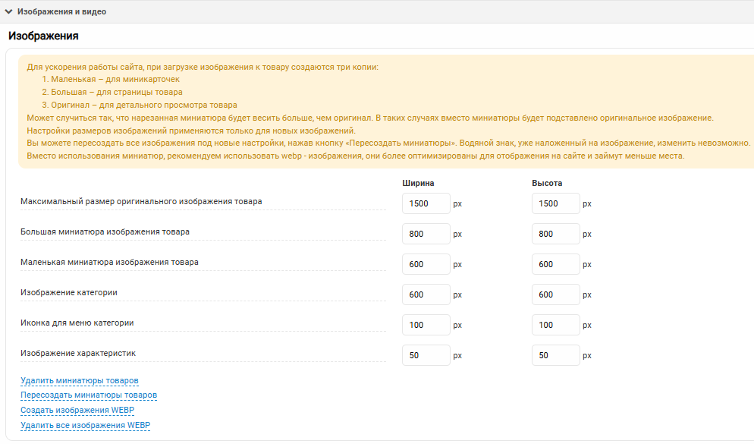The image size is (754, 444).
Task: Edit characteristics image width value
Action: coord(426,355)
